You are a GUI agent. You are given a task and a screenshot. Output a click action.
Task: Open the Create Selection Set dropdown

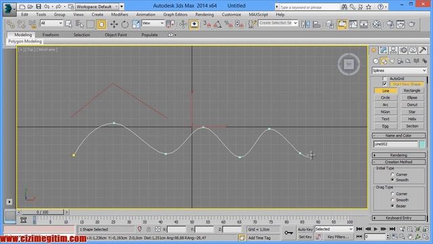click(x=278, y=23)
